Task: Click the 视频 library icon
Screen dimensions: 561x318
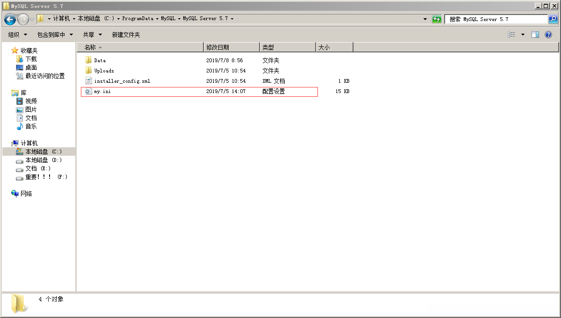Action: click(20, 101)
